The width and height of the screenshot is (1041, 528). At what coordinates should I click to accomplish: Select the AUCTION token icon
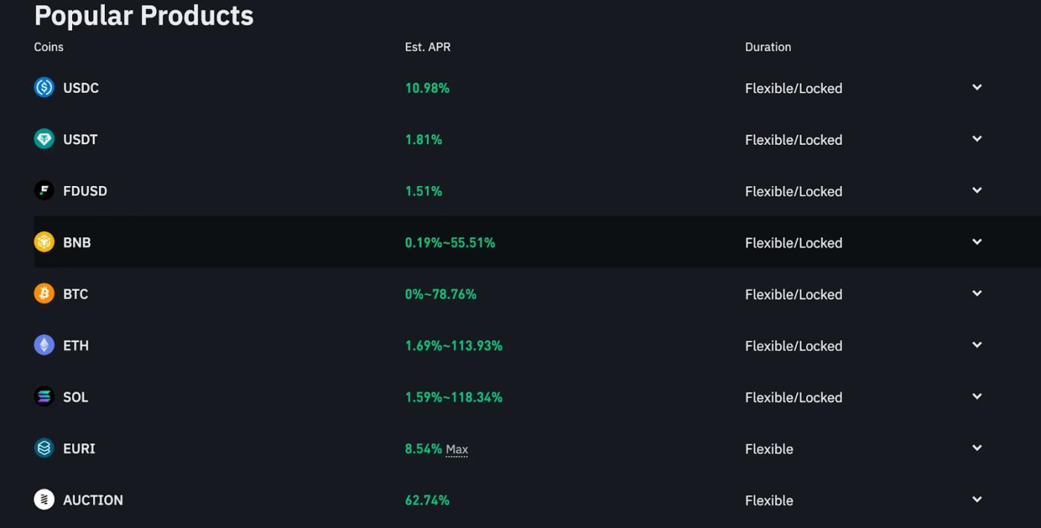[x=43, y=499]
